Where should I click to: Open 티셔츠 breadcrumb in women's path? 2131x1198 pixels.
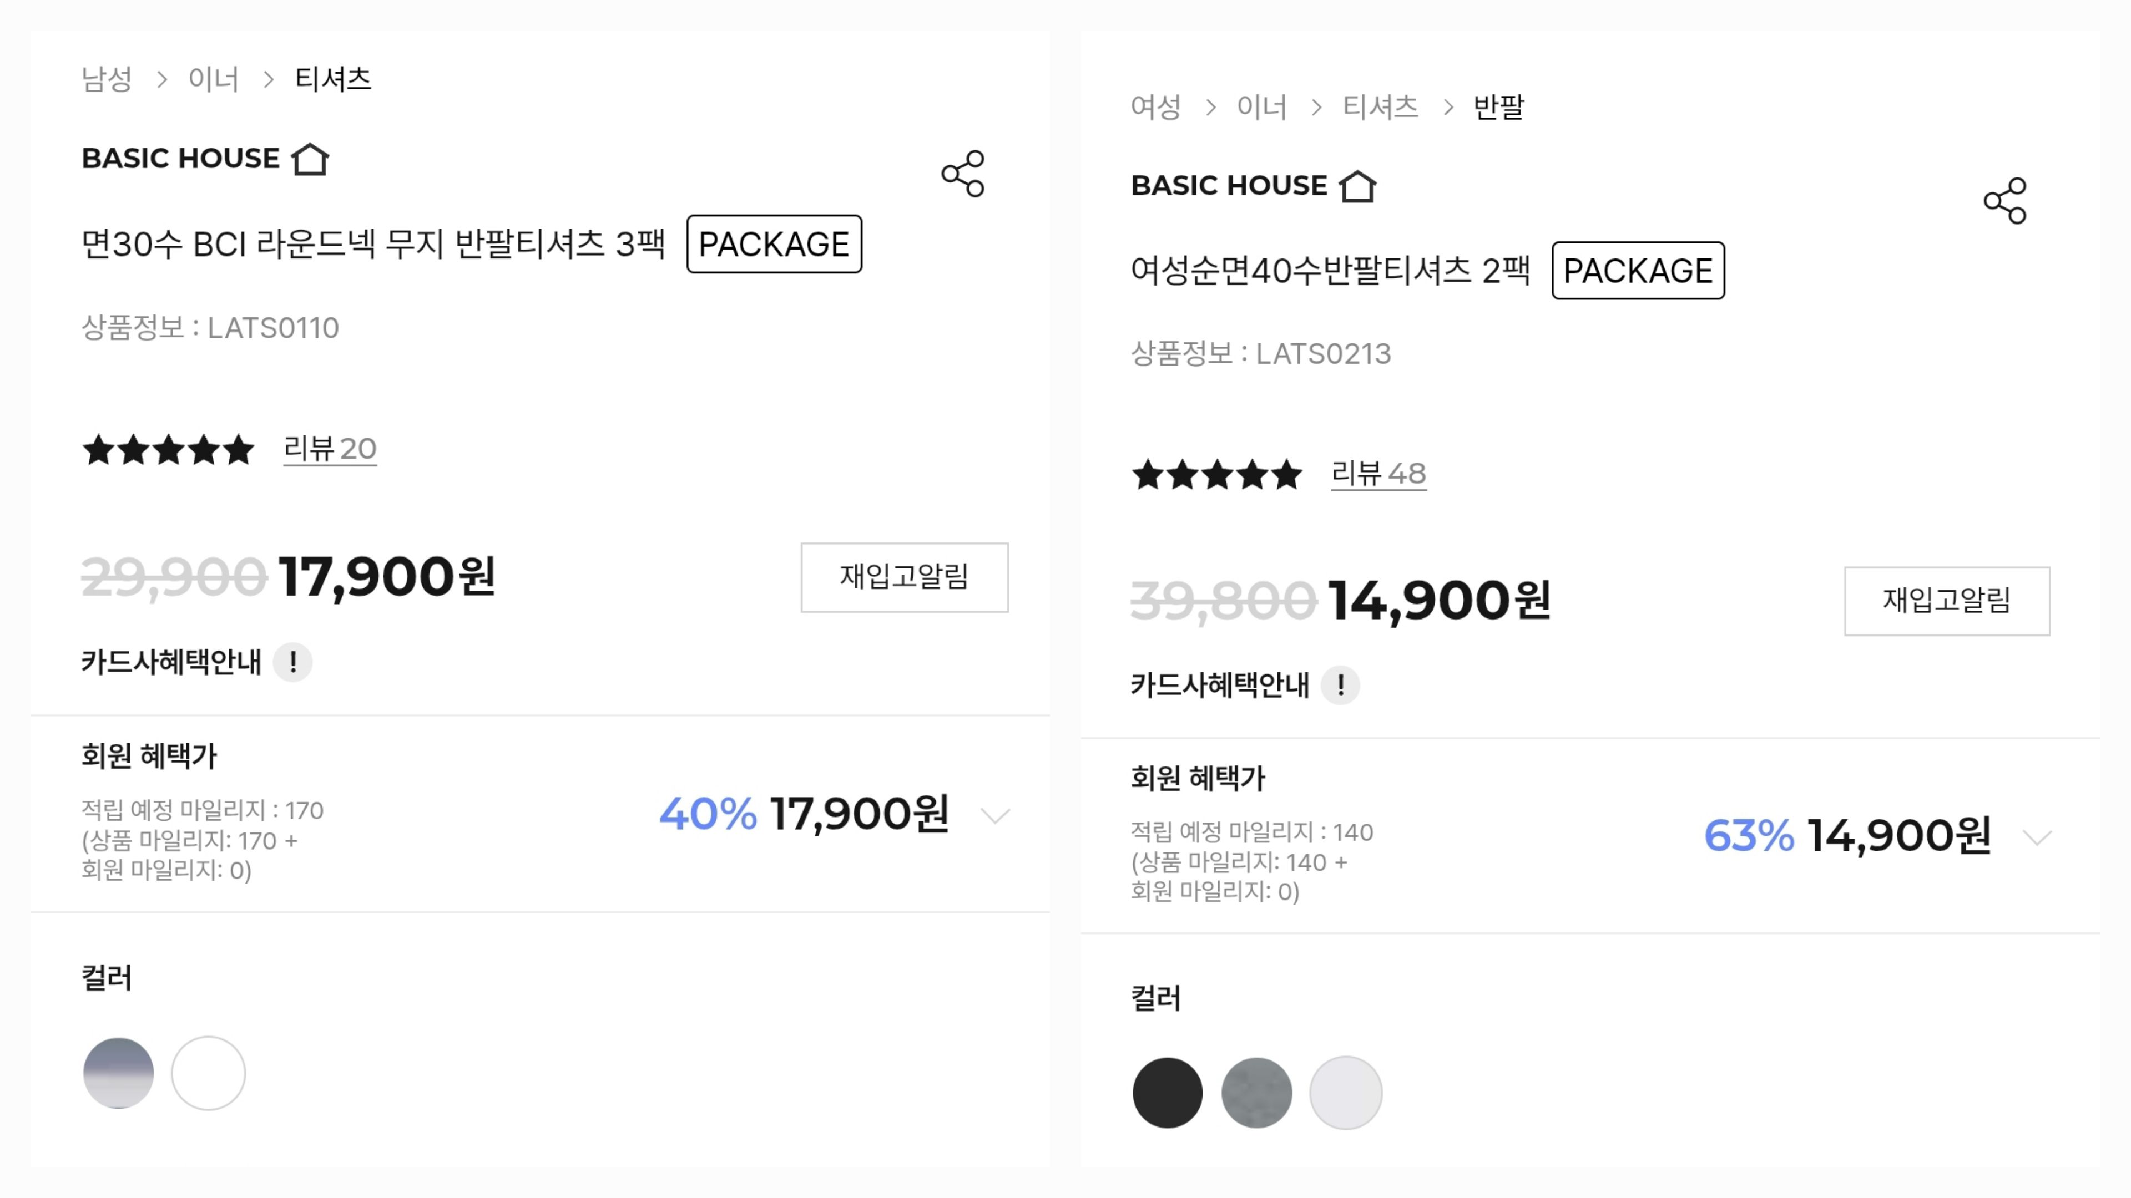(x=1380, y=106)
